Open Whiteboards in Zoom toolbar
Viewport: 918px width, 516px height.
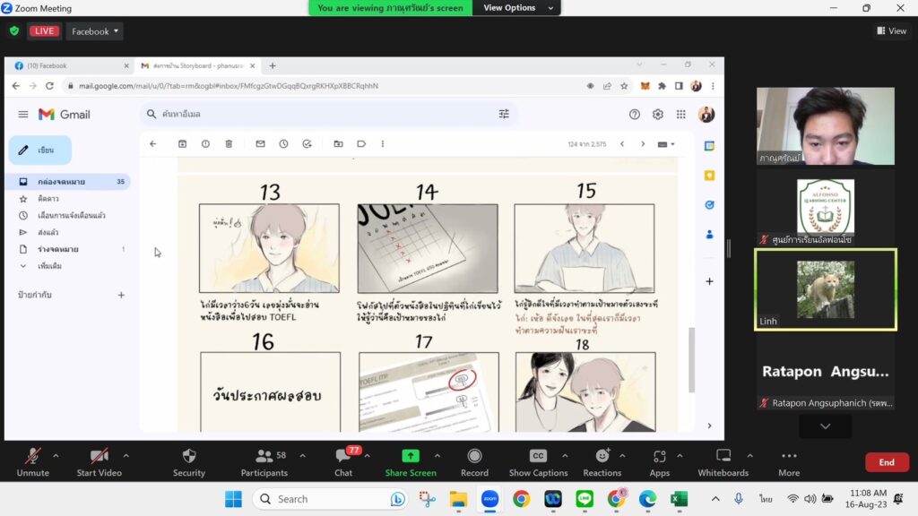click(x=723, y=456)
